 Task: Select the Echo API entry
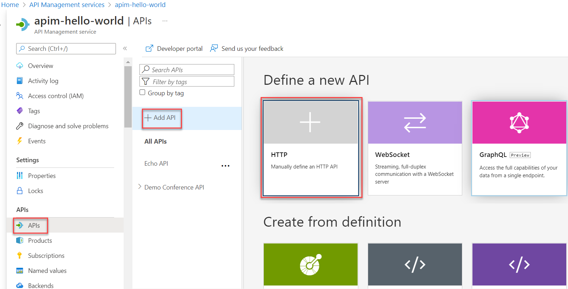pos(156,164)
